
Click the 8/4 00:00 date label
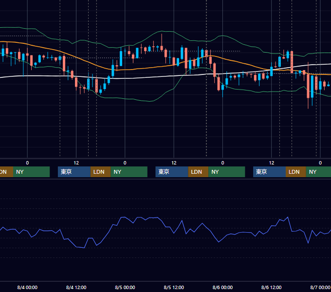27,287
